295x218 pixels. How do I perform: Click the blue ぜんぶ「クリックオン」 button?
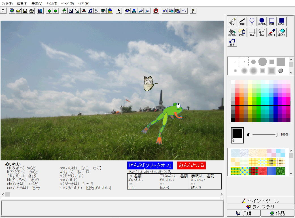click(150, 165)
